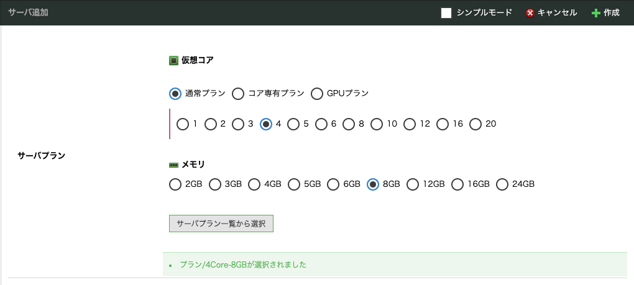Choose 20 virtual cores option

475,124
